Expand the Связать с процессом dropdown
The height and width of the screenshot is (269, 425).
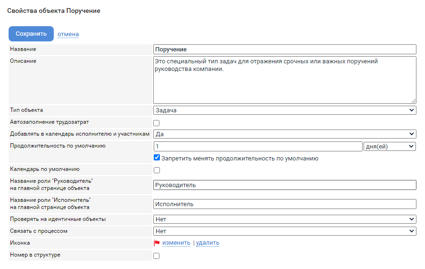(x=285, y=231)
